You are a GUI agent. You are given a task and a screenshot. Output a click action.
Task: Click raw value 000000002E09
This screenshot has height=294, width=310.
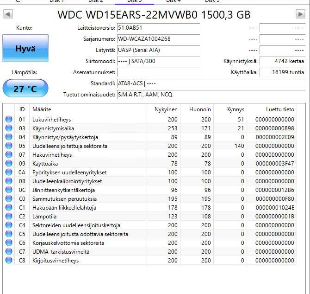click(x=275, y=137)
